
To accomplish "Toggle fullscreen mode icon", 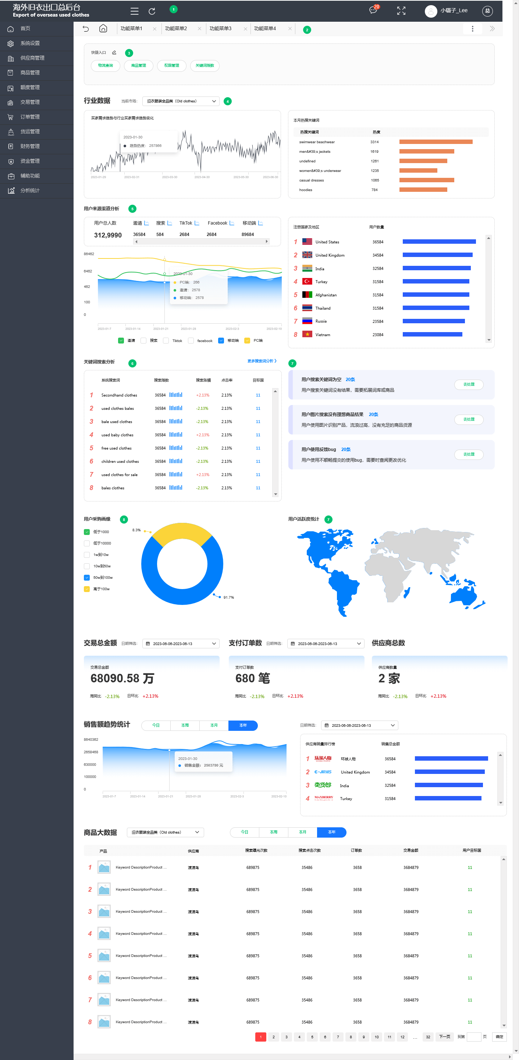I will pos(401,11).
